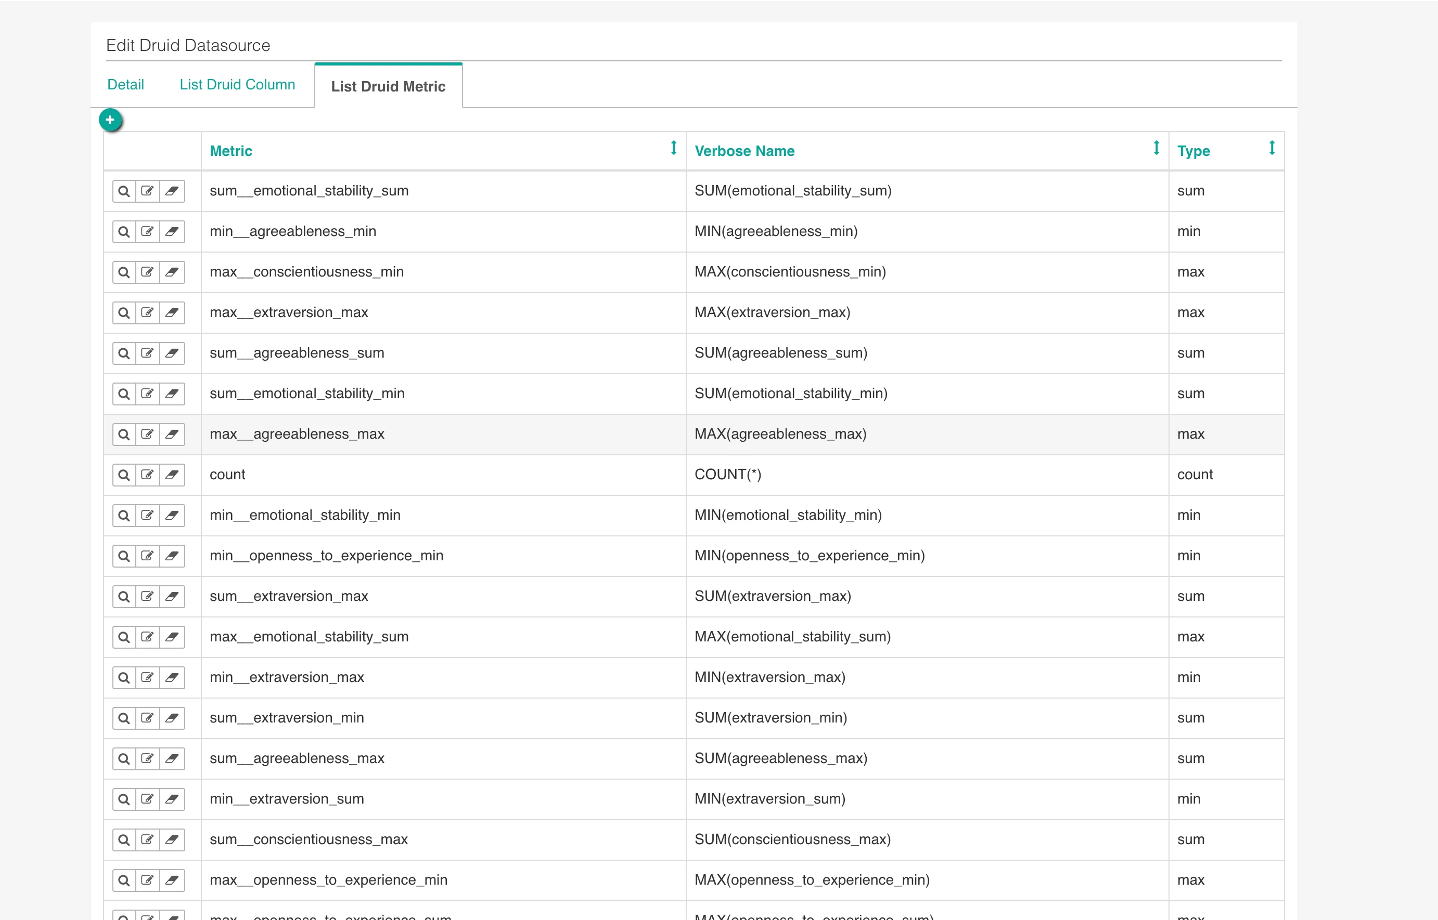
Task: Delete the max__conscientiousness_min metric
Action: tap(172, 272)
